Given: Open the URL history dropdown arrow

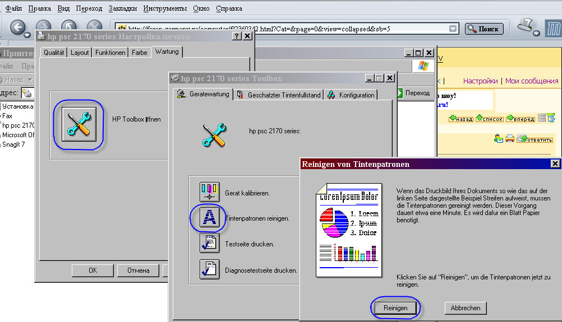Looking at the screenshot, I should point(453,29).
